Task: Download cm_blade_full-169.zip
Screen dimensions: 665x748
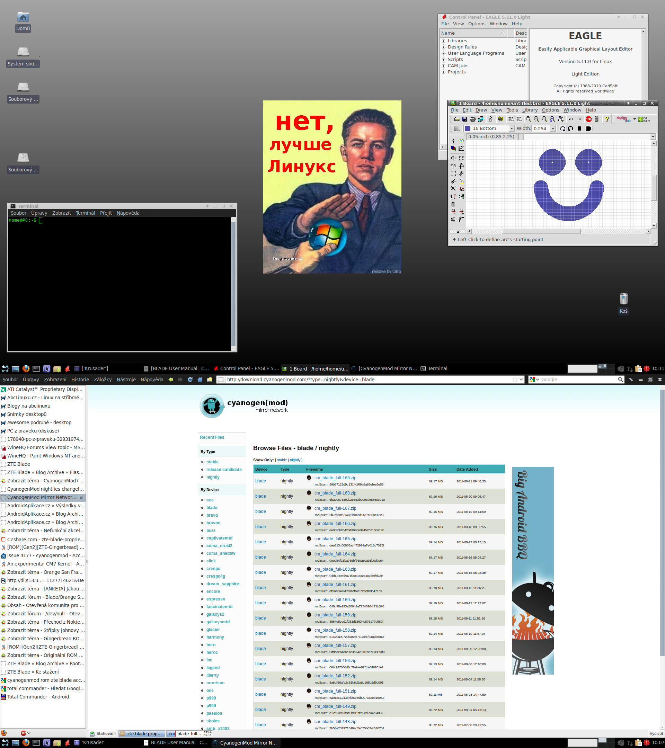Action: point(335,478)
